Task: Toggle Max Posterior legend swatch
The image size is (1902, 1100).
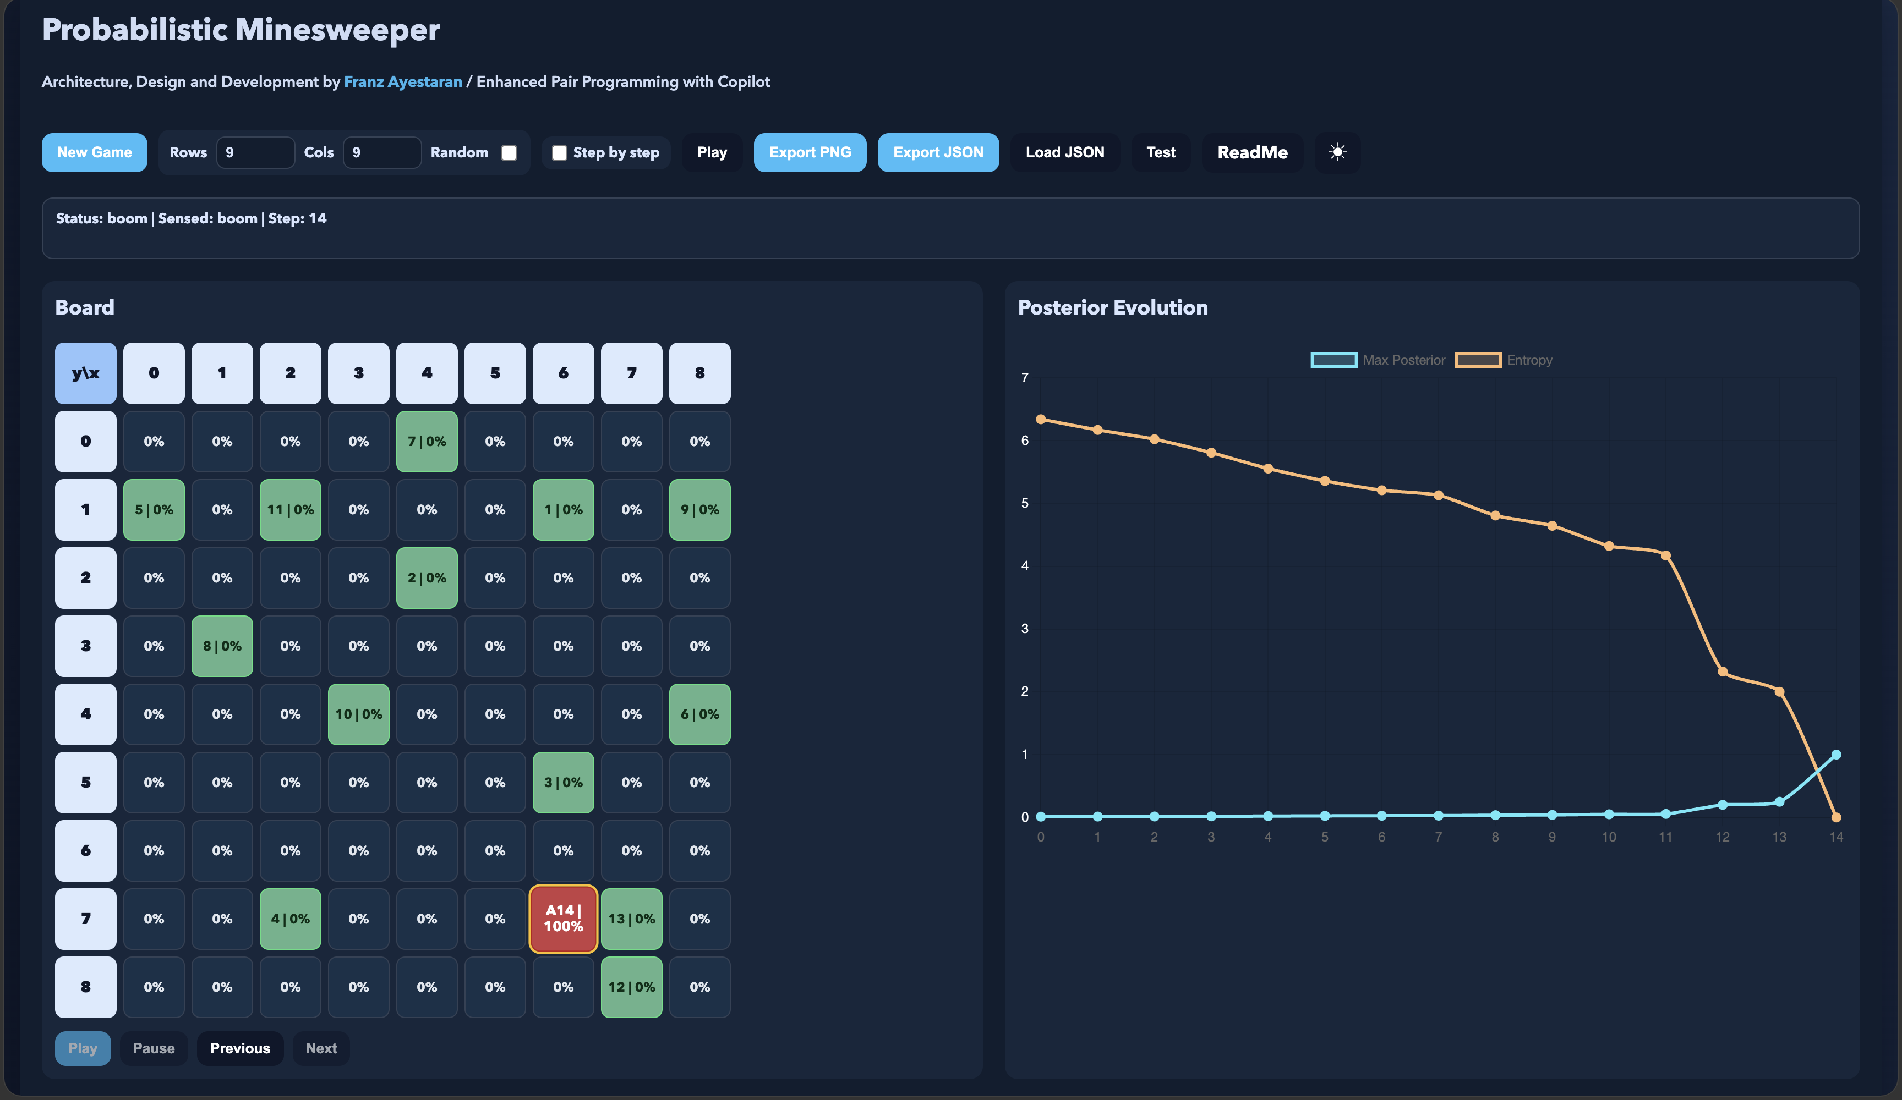Action: 1333,360
